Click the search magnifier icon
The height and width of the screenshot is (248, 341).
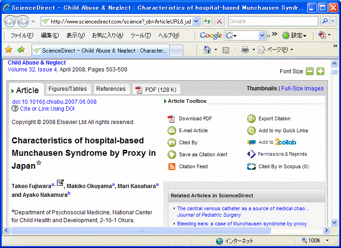(325, 21)
